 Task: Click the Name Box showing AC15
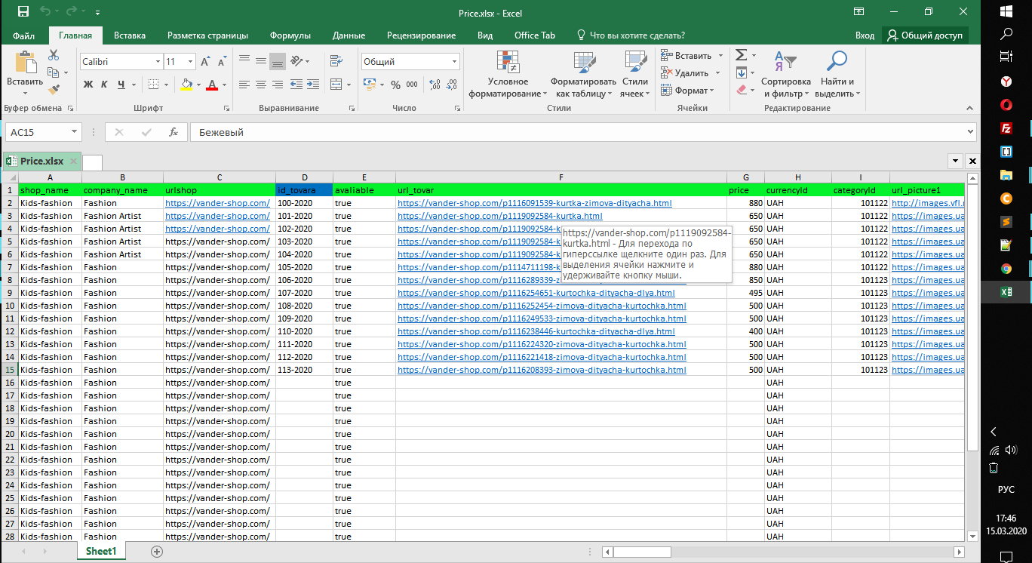[43, 132]
